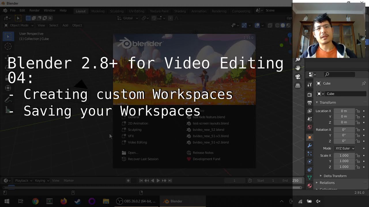Toggle lock for Scale Z
Screen dimensions: 369x207
[358, 167]
